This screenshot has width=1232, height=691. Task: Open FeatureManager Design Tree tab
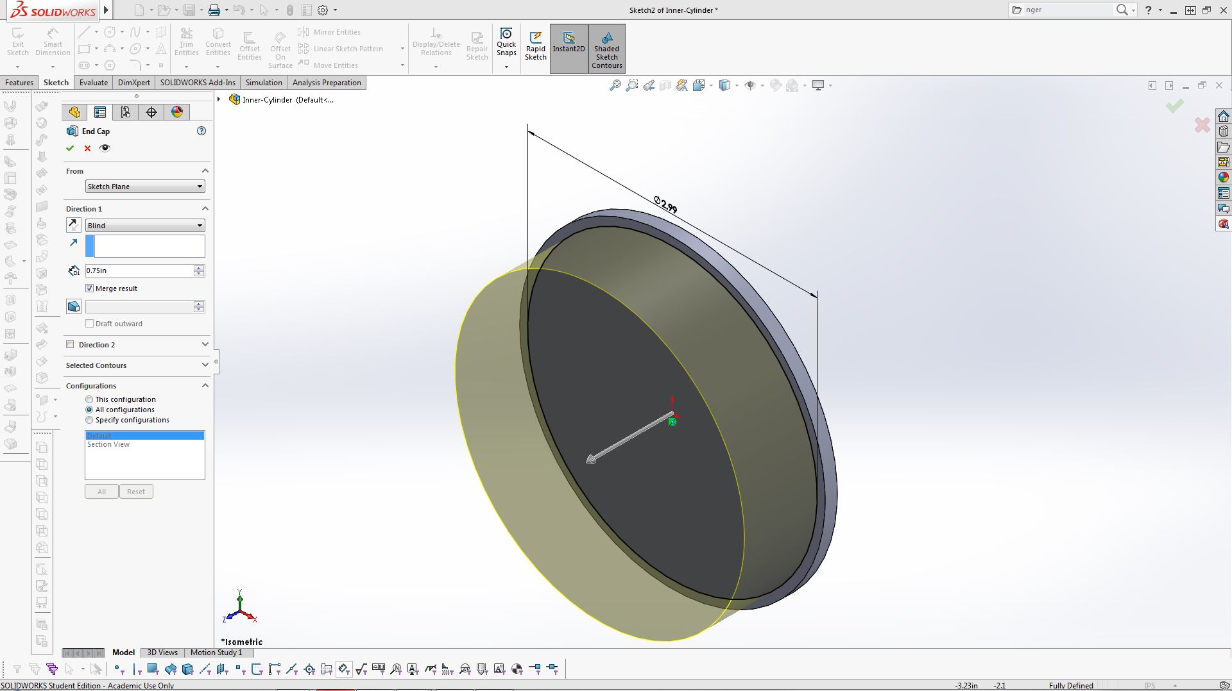coord(74,112)
